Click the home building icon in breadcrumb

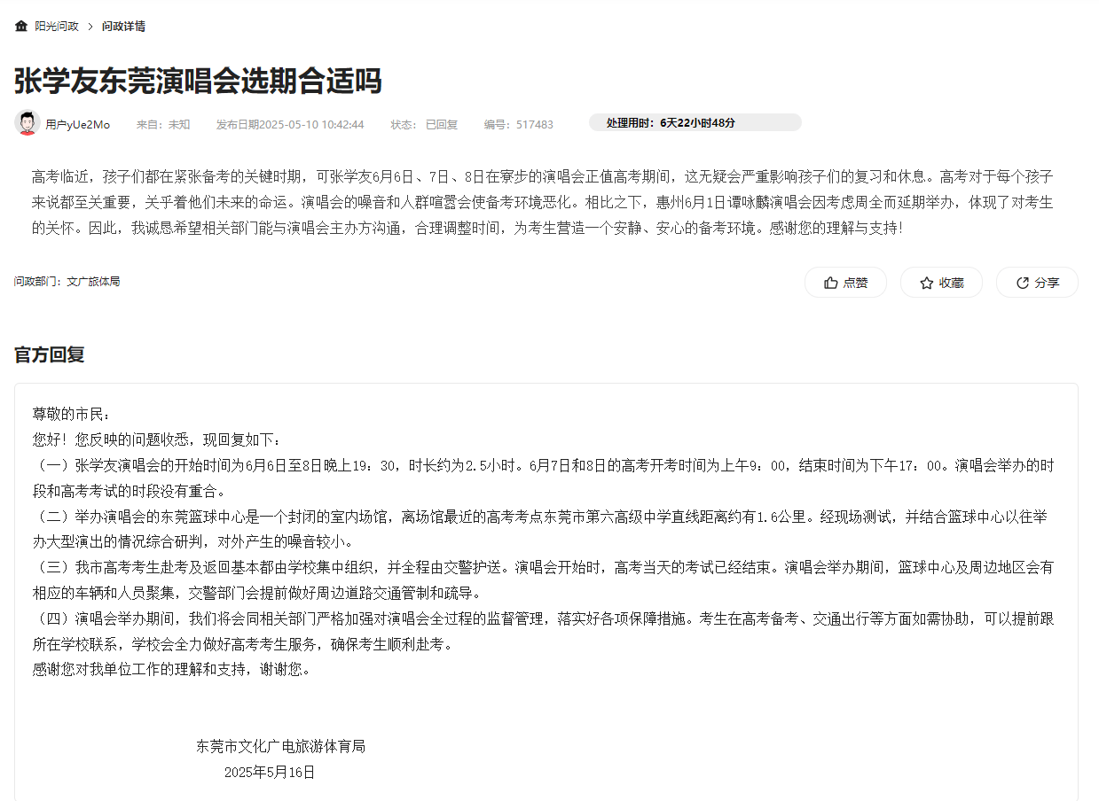point(21,26)
